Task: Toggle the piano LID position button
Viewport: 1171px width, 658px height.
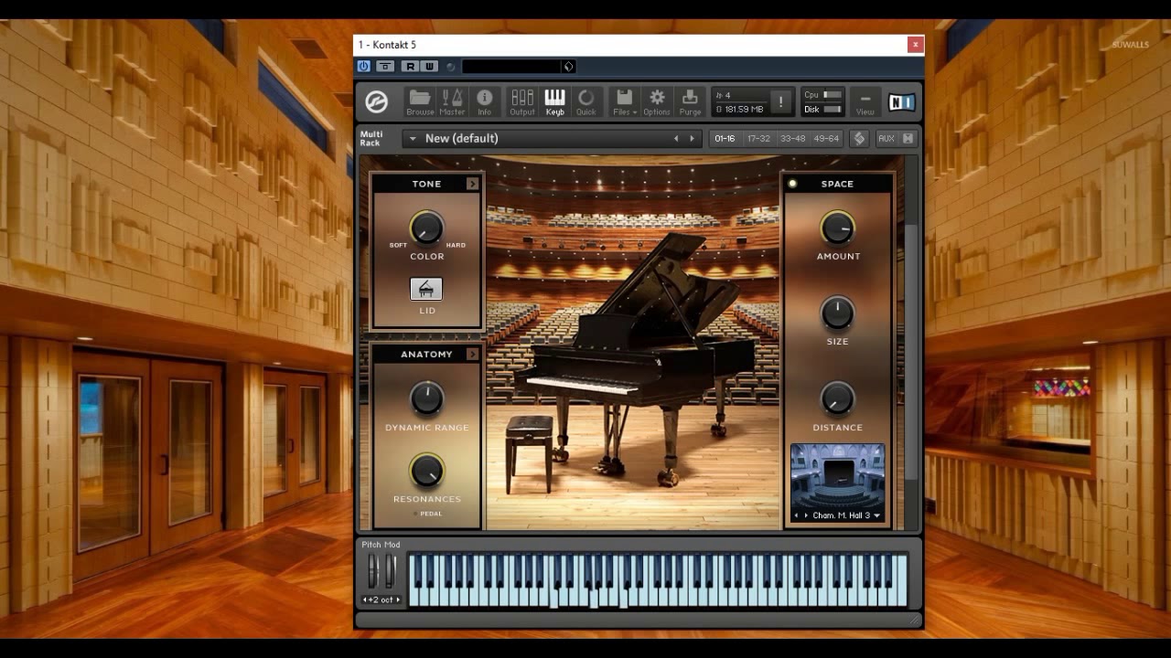Action: [x=426, y=289]
